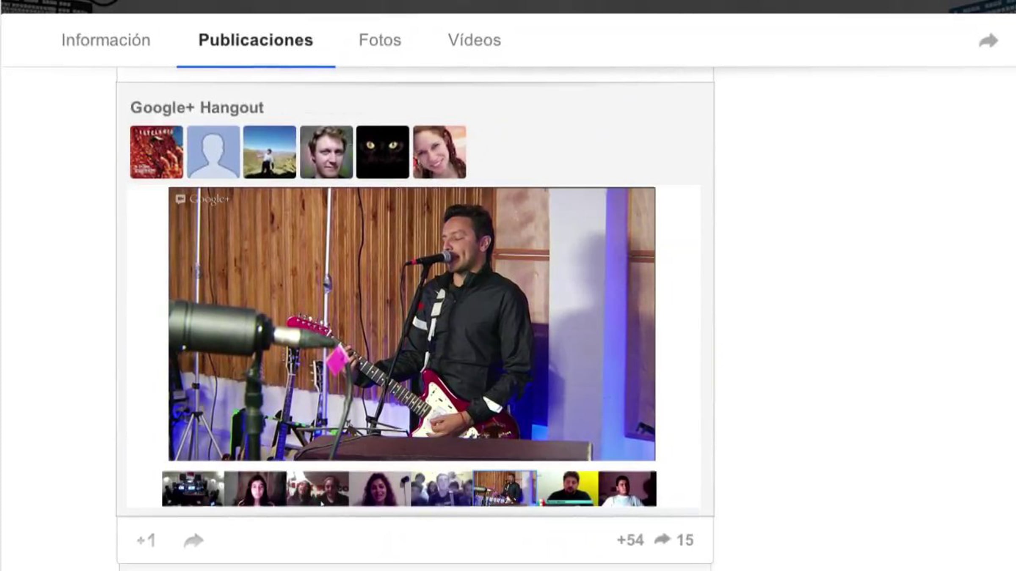Screen dimensions: 1016x571
Task: Open the red album cover participant avatar
Action: [157, 152]
